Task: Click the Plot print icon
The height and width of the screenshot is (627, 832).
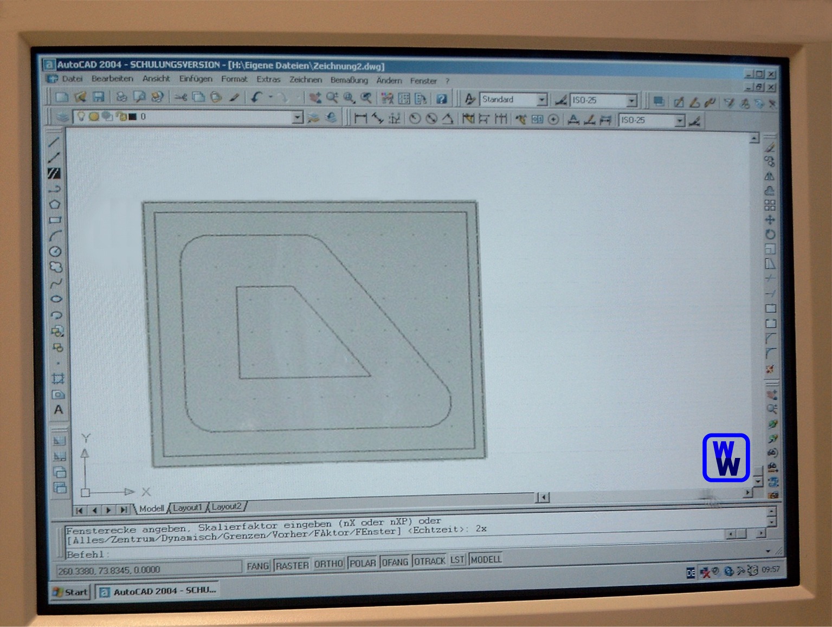Action: click(122, 98)
